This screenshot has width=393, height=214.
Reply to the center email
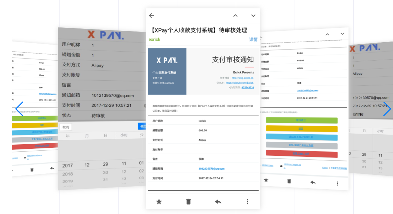(x=218, y=202)
